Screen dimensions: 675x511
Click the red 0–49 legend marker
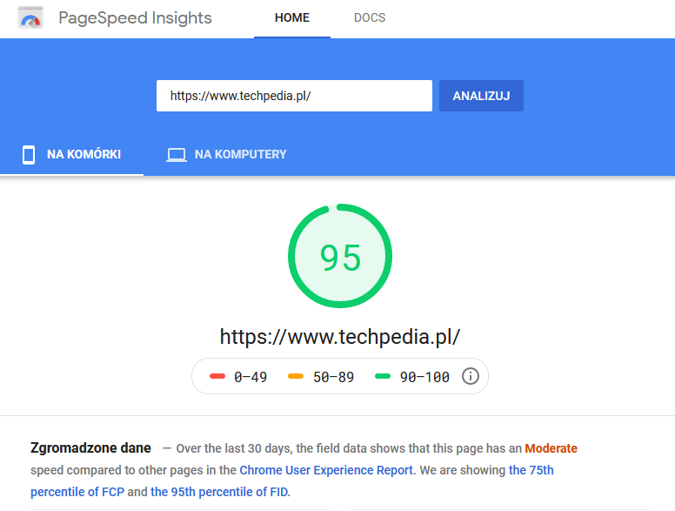(217, 377)
